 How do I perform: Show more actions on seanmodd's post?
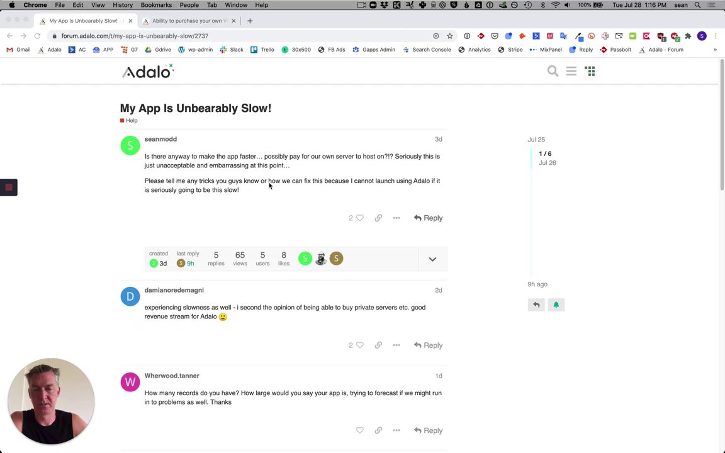coord(396,218)
